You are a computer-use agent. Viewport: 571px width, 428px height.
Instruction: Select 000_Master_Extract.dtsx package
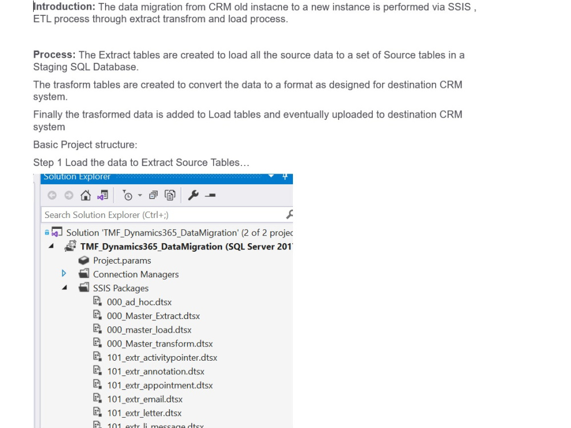pos(153,316)
